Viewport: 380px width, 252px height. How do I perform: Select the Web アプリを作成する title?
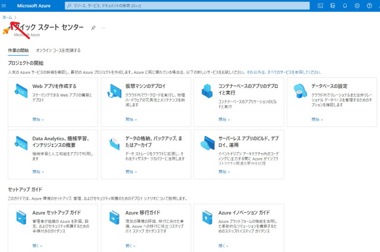click(54, 86)
